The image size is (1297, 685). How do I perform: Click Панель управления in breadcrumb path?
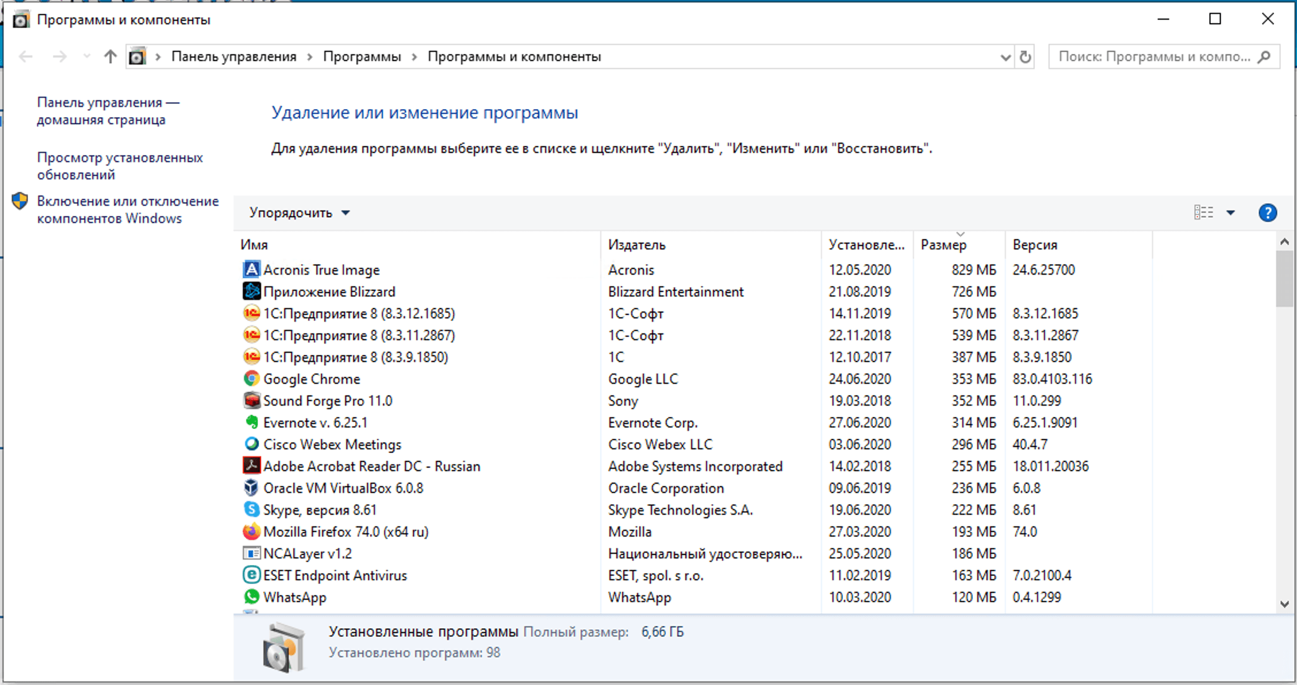pyautogui.click(x=234, y=57)
